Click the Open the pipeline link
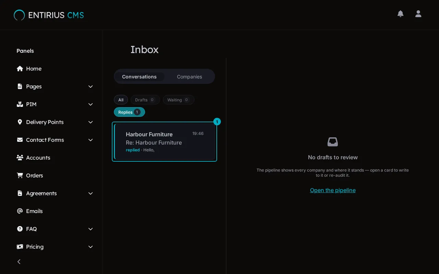Viewport: 439px width, 274px height. pos(333,190)
